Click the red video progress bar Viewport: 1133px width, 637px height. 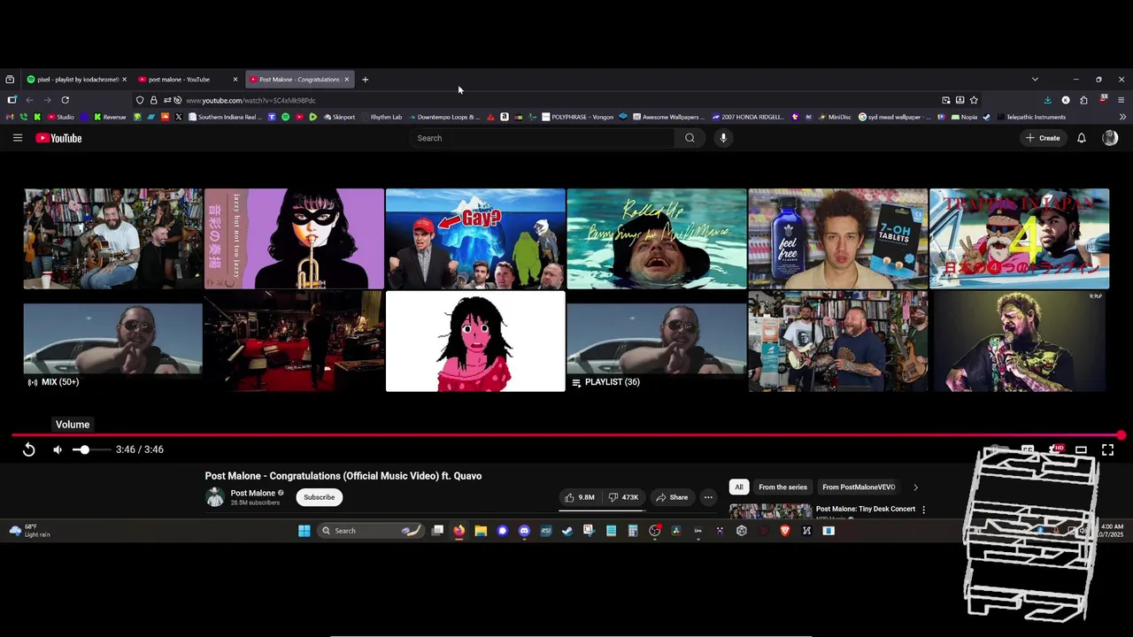tap(566, 435)
